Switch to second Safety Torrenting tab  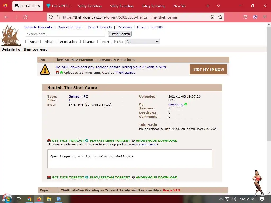click(122, 6)
